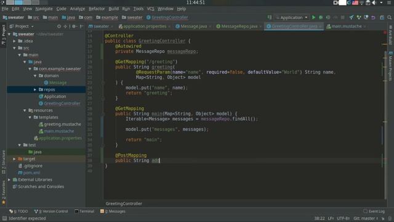Toggle the 1: Project tool window strip

(x=4, y=35)
